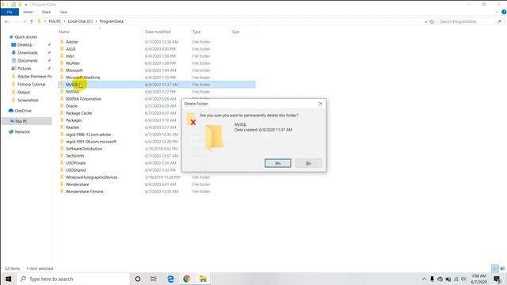Go back with the back arrow

(x=7, y=21)
